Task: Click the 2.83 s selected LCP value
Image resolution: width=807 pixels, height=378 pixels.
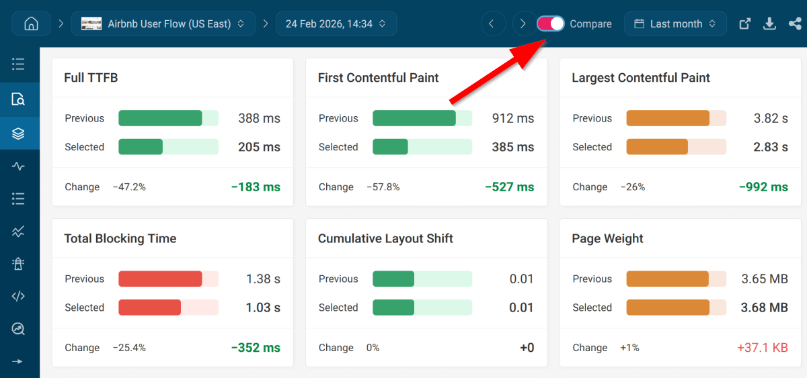Action: [771, 147]
